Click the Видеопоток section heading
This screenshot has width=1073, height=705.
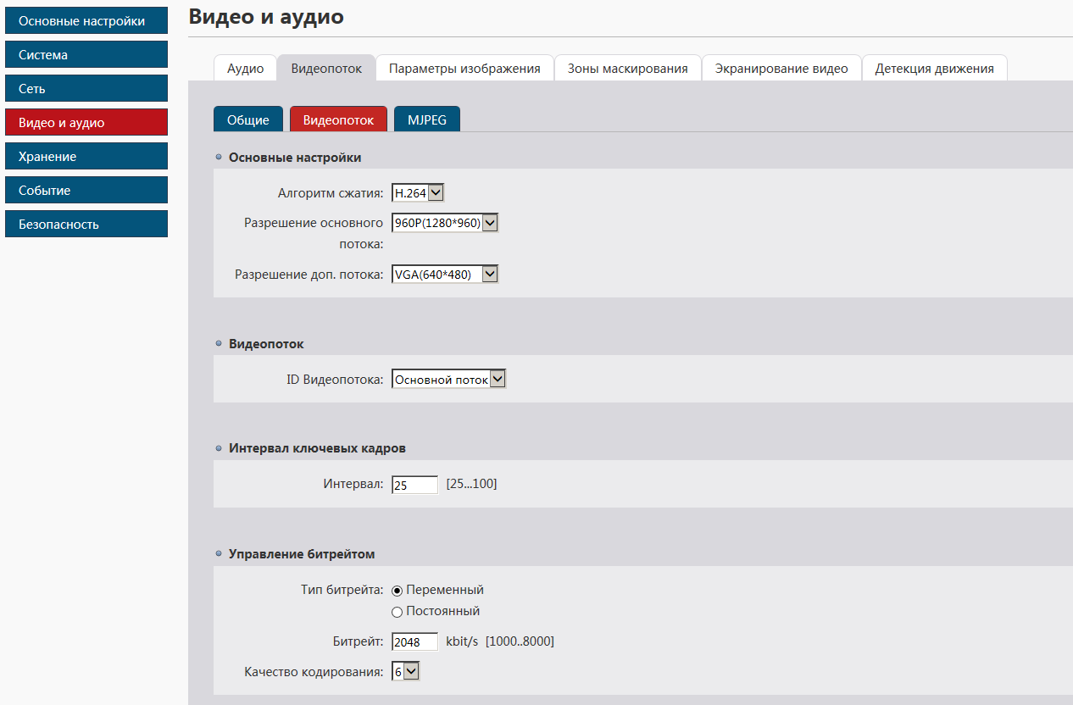pos(266,343)
